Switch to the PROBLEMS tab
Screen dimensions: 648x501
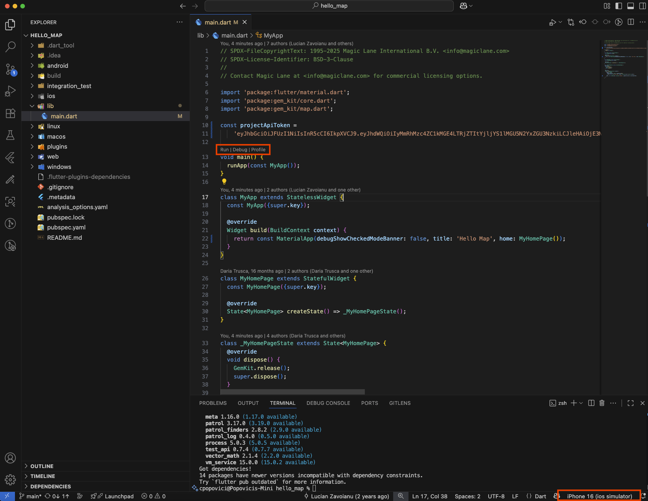[x=213, y=403]
